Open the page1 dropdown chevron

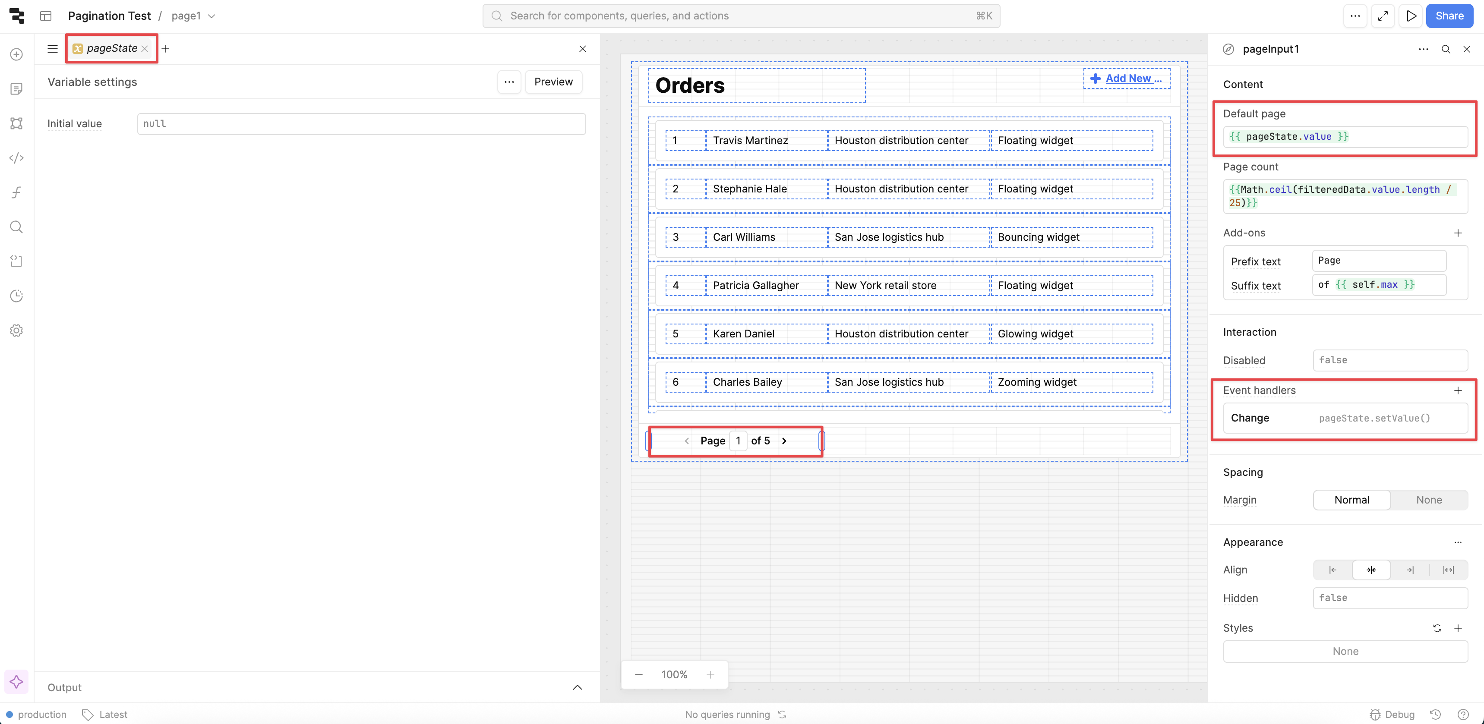pos(212,16)
